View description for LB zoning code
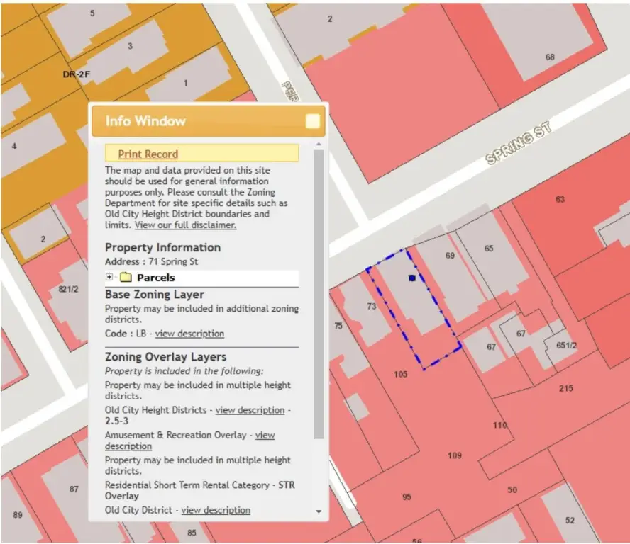Image resolution: width=630 pixels, height=544 pixels. click(x=189, y=333)
